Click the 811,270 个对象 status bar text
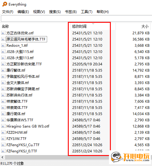 12,163
